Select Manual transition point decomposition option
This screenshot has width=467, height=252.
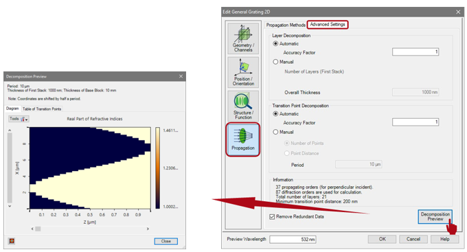click(x=275, y=132)
